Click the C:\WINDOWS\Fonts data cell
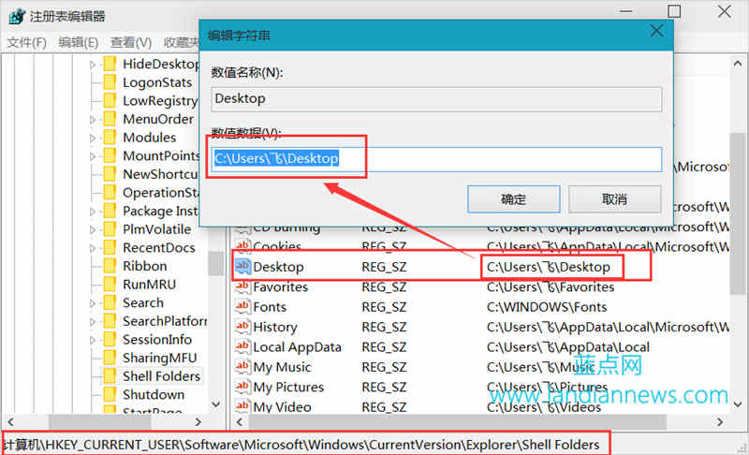 click(x=547, y=307)
